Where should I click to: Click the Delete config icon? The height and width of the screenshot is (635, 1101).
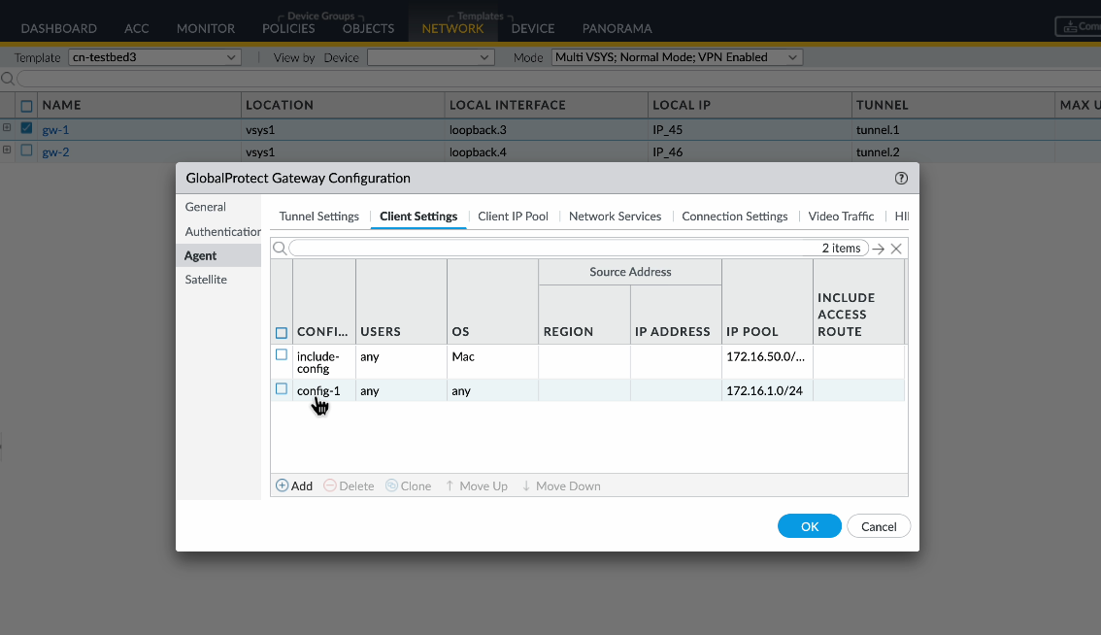pos(349,485)
